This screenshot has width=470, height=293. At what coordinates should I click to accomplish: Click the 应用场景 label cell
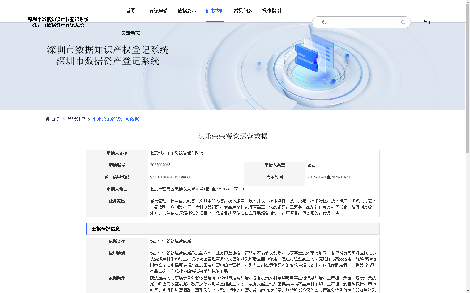117,262
